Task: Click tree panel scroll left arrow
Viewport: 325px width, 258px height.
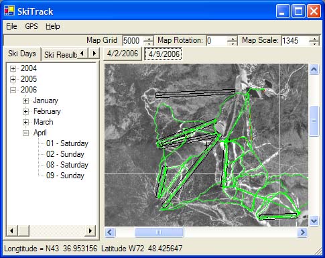Action: pyautogui.click(x=12, y=231)
